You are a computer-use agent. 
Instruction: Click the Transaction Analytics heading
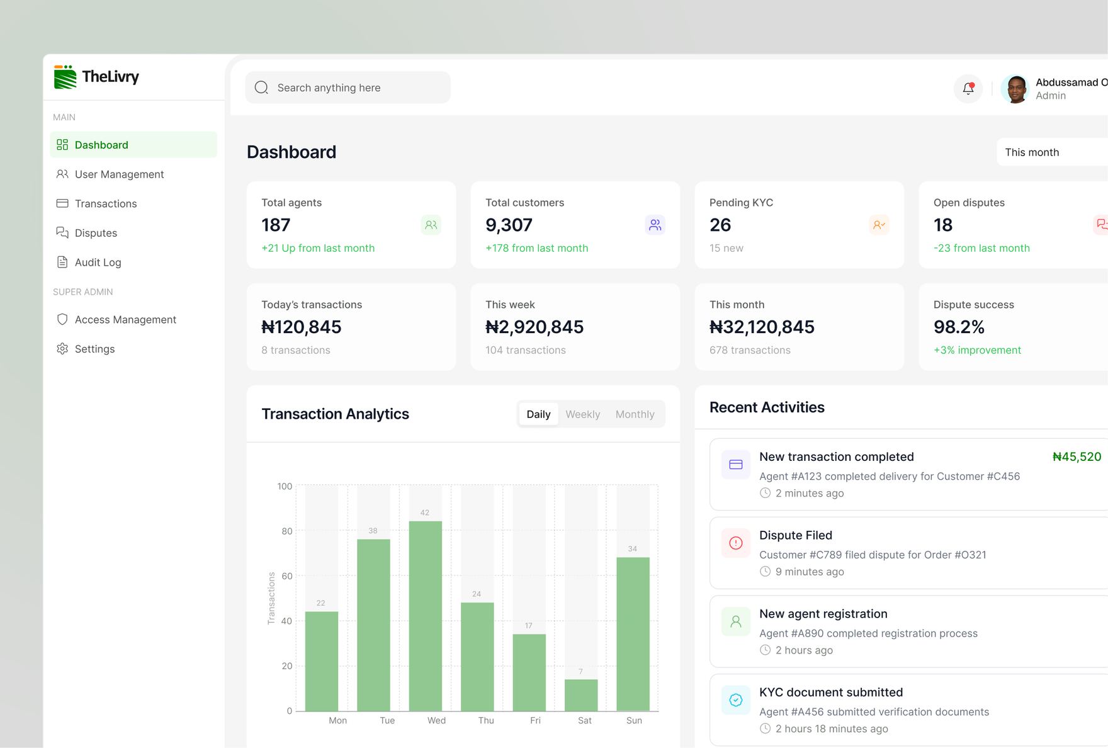pos(336,414)
